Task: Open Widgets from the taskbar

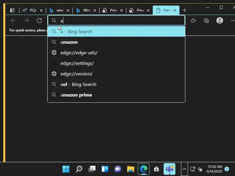Action: pyautogui.click(x=105, y=169)
